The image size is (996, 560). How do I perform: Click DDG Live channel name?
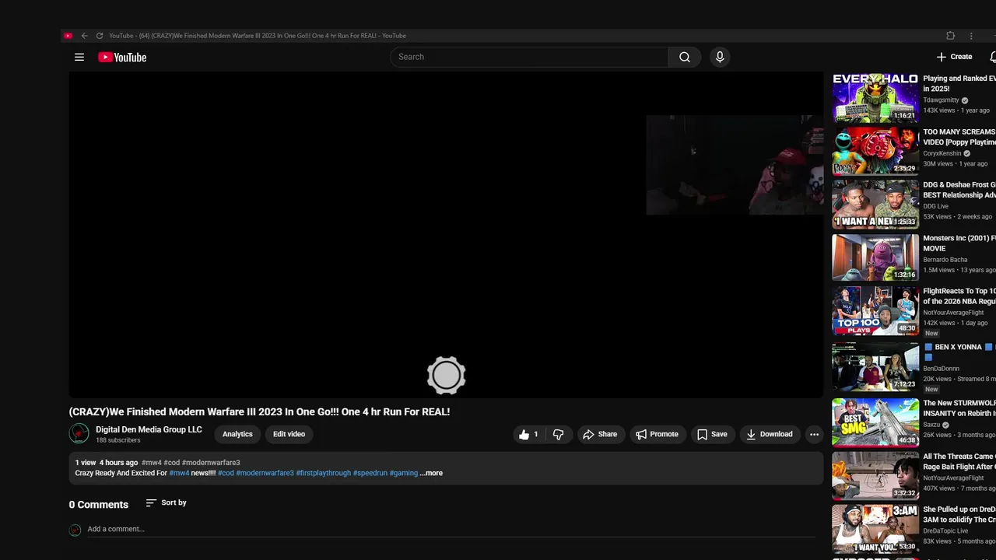935,207
